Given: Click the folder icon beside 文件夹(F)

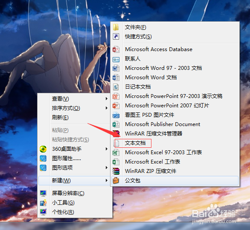Looking at the screenshot, I should [116, 27].
